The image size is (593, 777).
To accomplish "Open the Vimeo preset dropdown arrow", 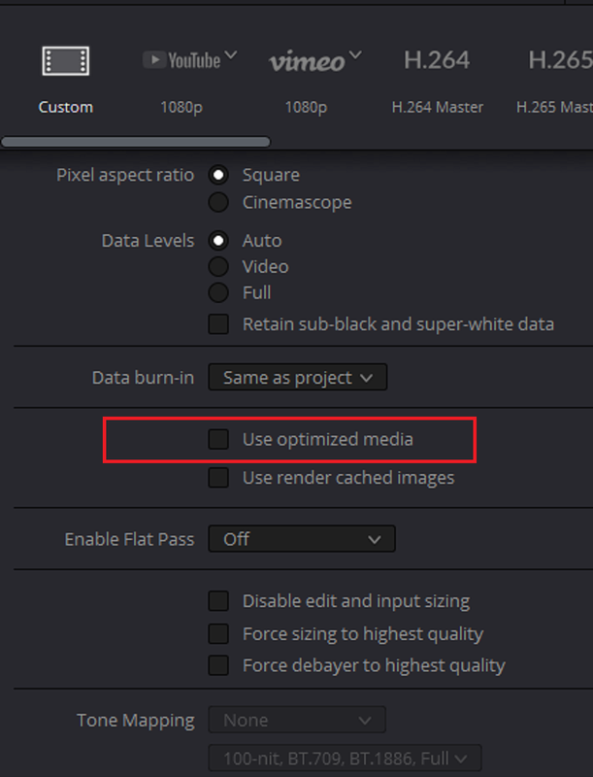I will tap(355, 54).
